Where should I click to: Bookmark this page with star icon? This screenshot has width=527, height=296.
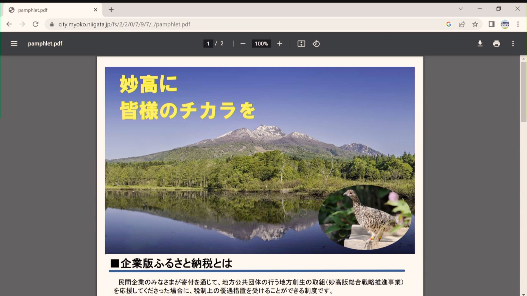[475, 24]
